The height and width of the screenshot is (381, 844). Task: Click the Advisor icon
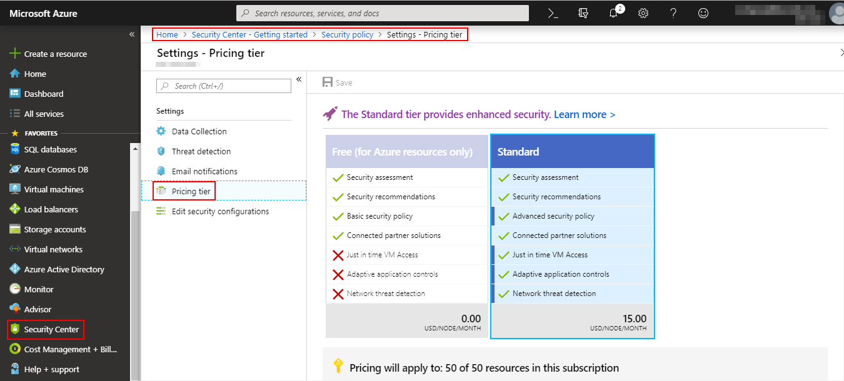tap(15, 309)
